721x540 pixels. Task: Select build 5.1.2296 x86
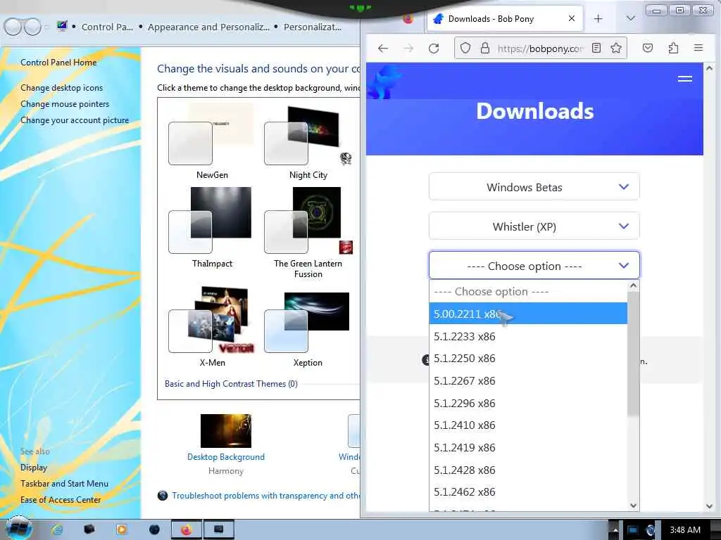[x=528, y=403]
